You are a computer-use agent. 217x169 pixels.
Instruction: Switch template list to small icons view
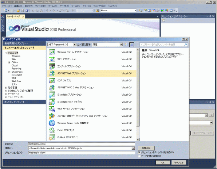[x=126, y=45]
